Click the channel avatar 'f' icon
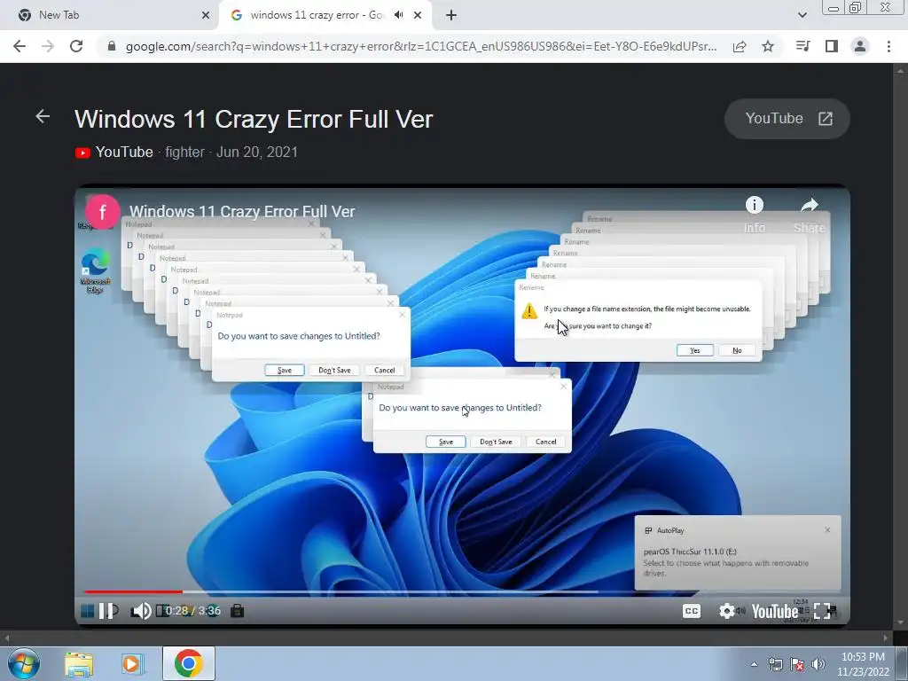 [x=103, y=212]
